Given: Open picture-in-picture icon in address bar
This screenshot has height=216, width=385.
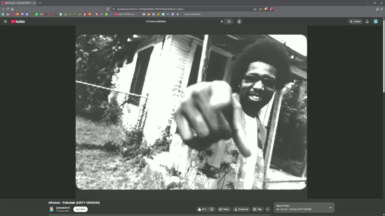Looking at the screenshot, I should tap(255, 9).
